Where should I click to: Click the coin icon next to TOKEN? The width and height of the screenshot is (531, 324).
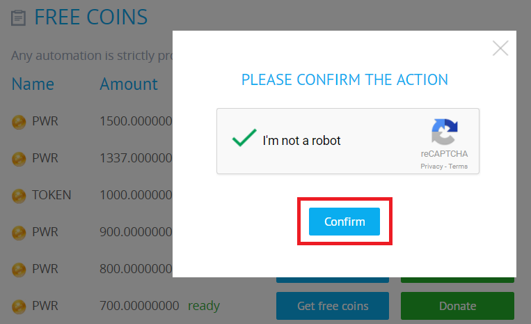(19, 196)
